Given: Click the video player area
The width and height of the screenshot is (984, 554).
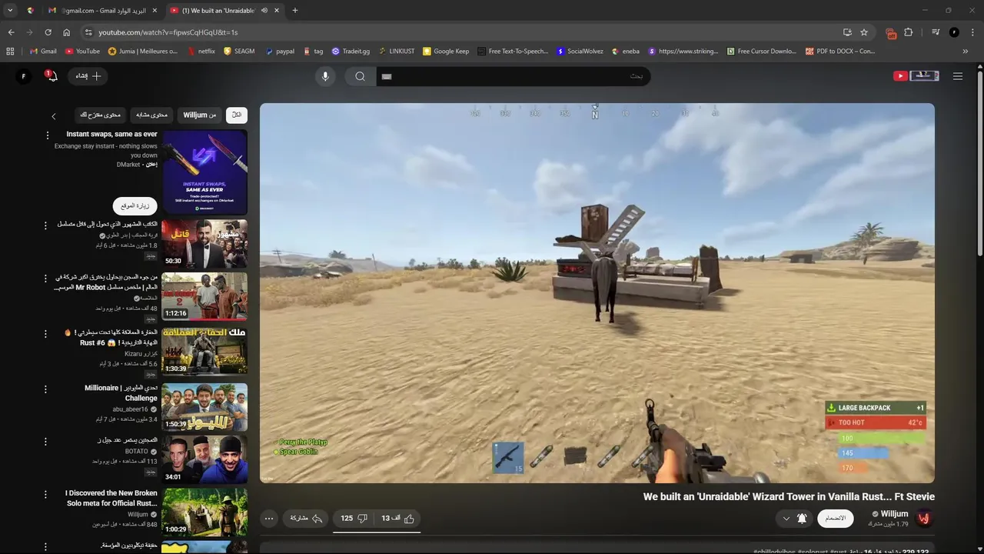Looking at the screenshot, I should (597, 292).
